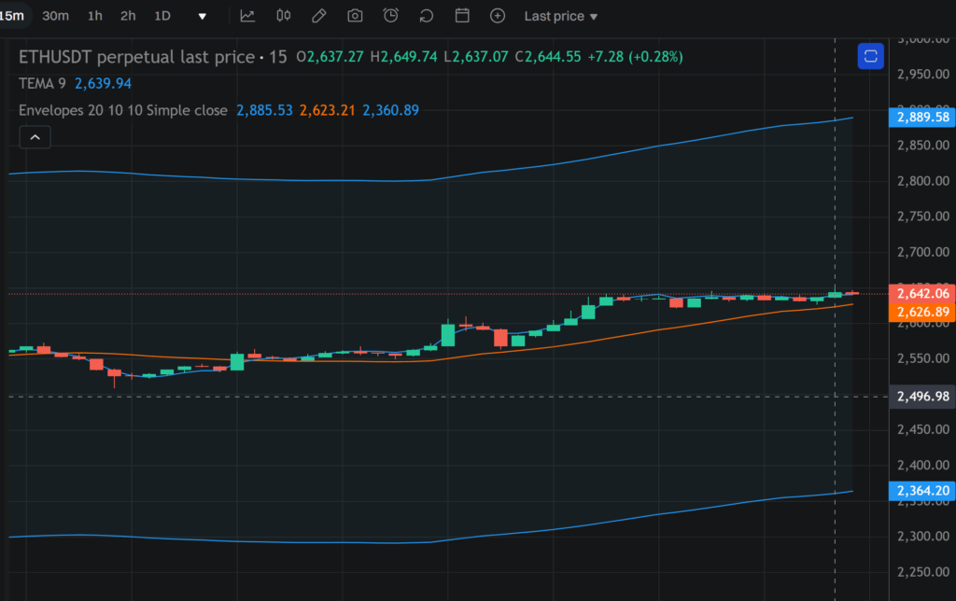Select the pencil drawing tool
Viewport: 956px width, 601px height.
(319, 16)
